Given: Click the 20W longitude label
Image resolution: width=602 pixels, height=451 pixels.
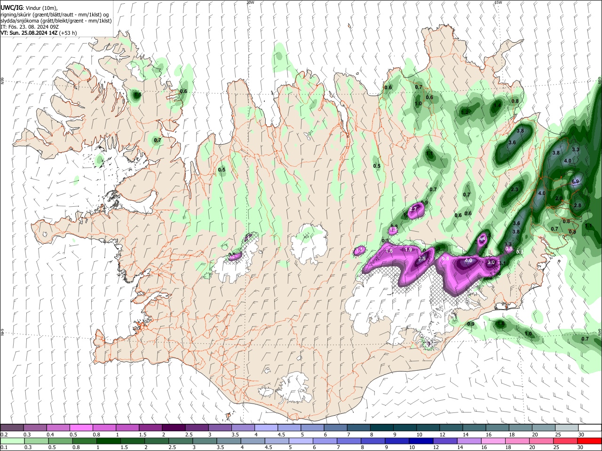Looking at the screenshot, I should pyautogui.click(x=250, y=2).
